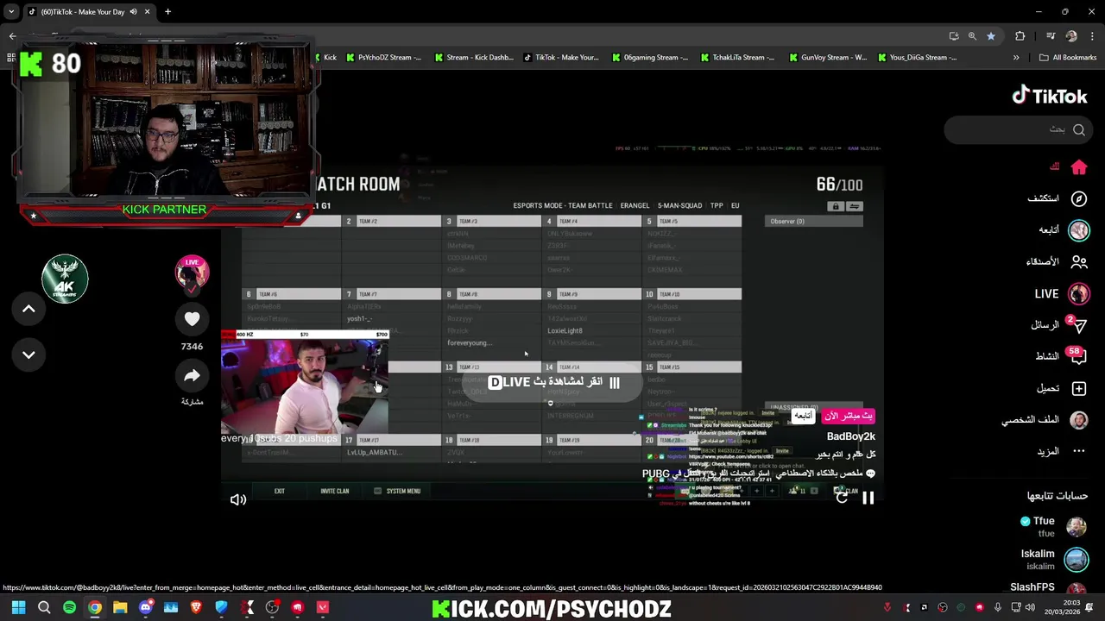Open the tab search dropdown arrow
The image size is (1105, 621).
[11, 12]
